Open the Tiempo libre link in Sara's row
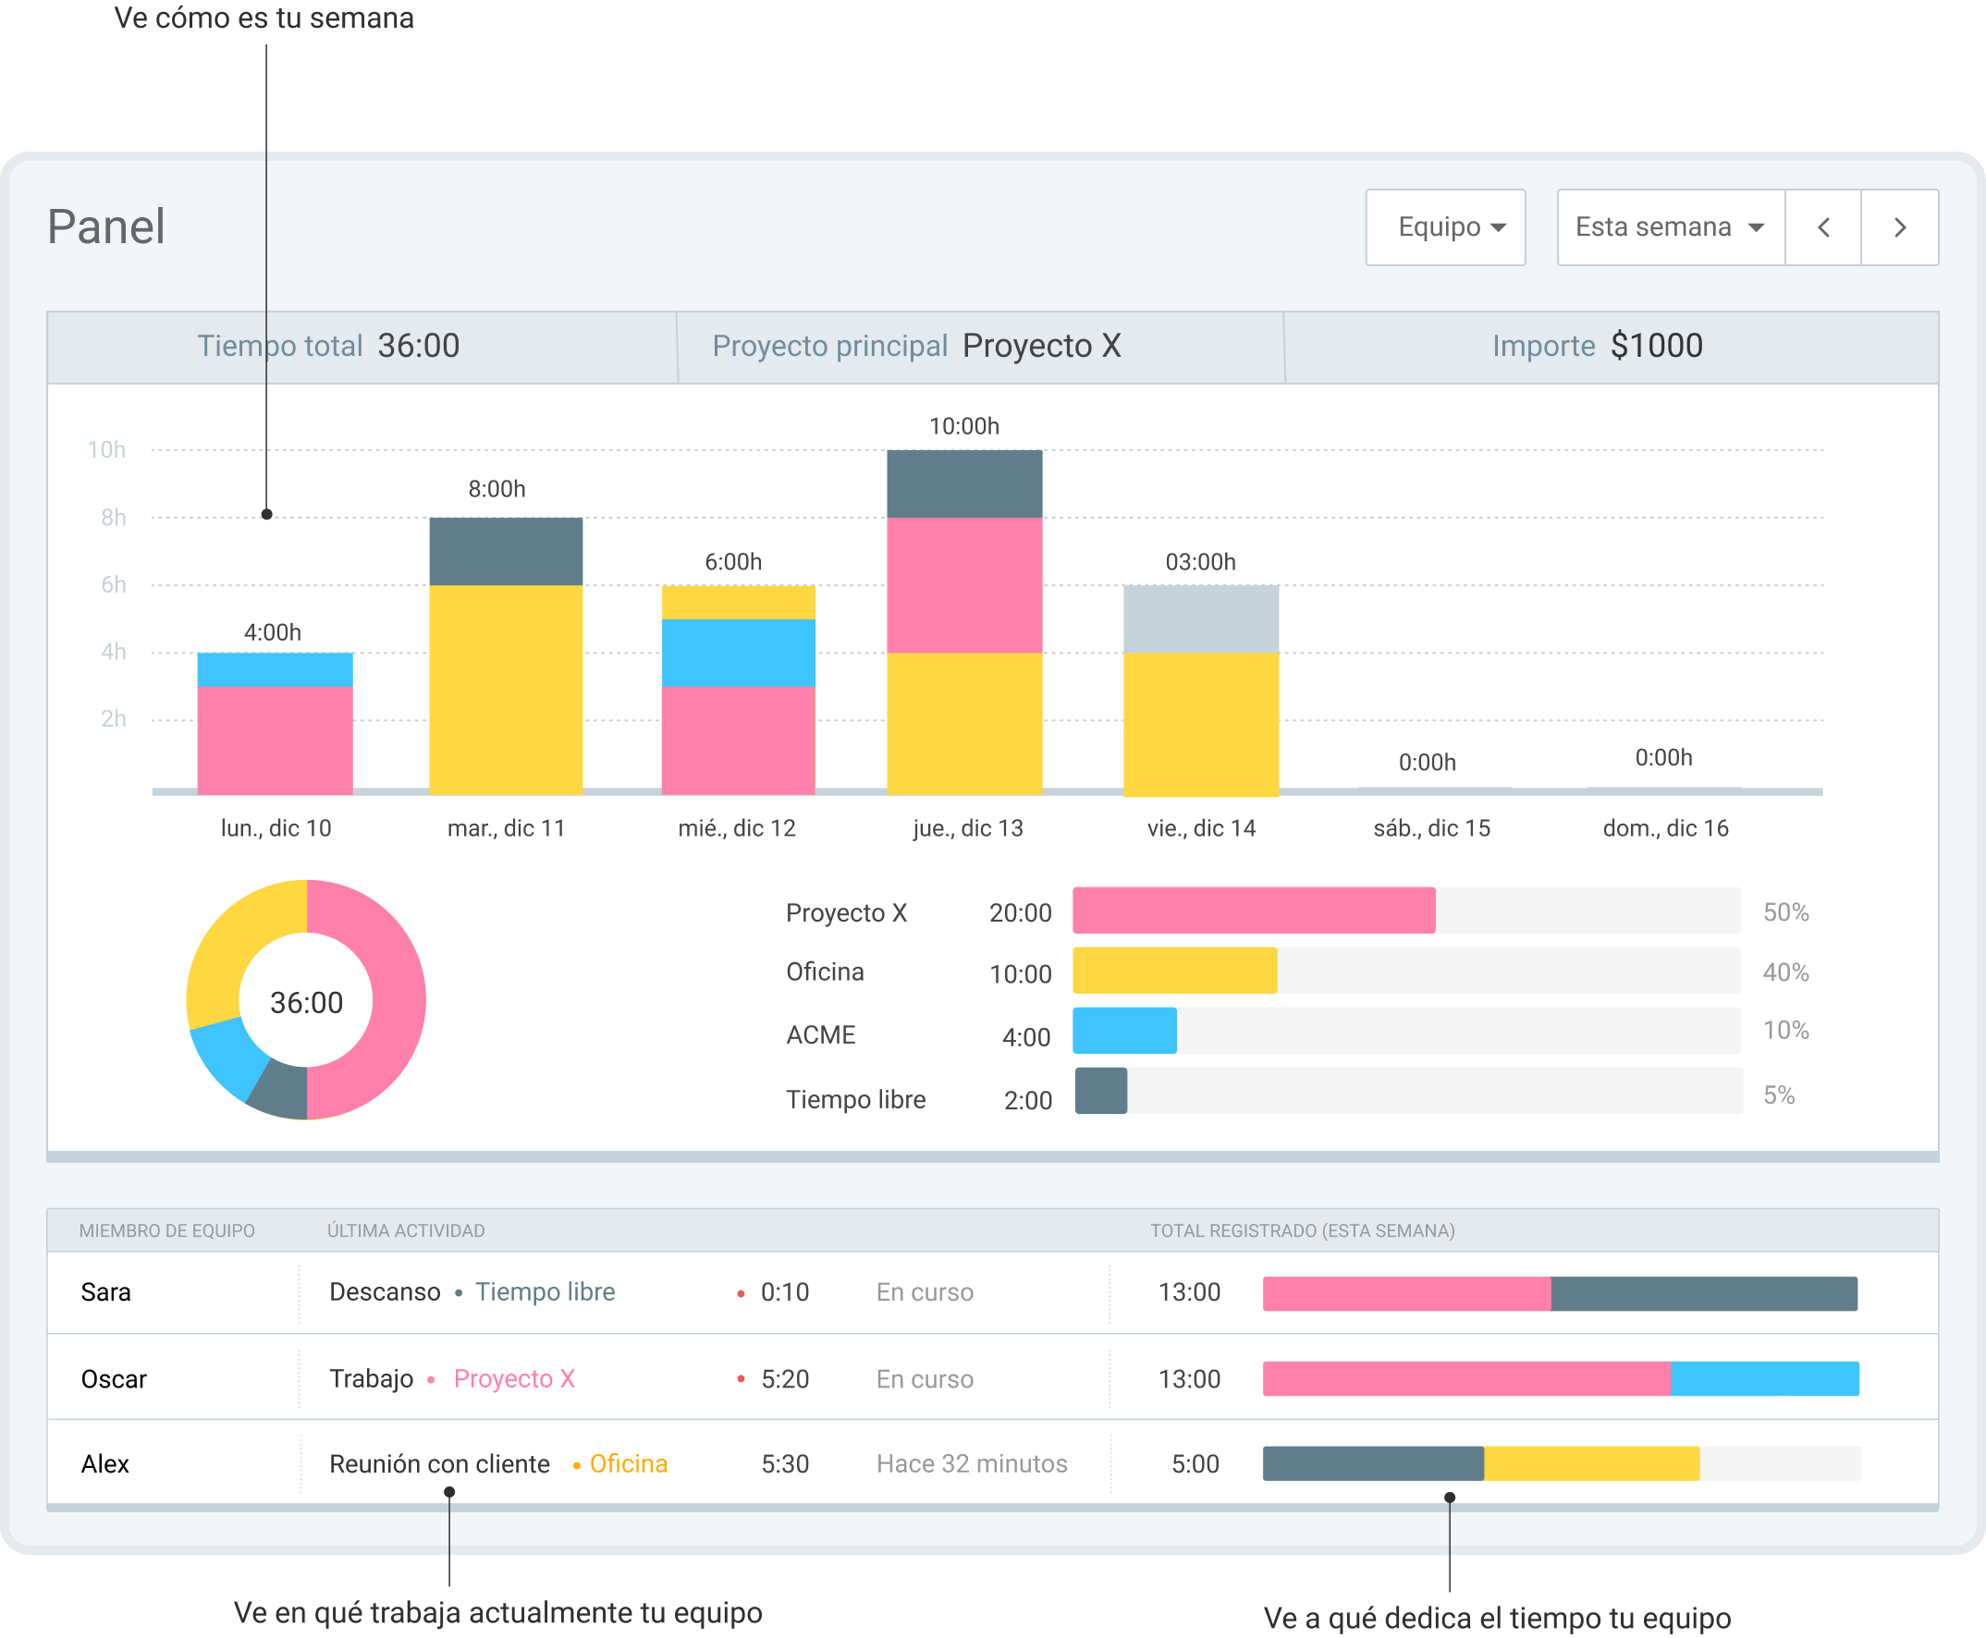The width and height of the screenshot is (1986, 1638). (x=545, y=1291)
